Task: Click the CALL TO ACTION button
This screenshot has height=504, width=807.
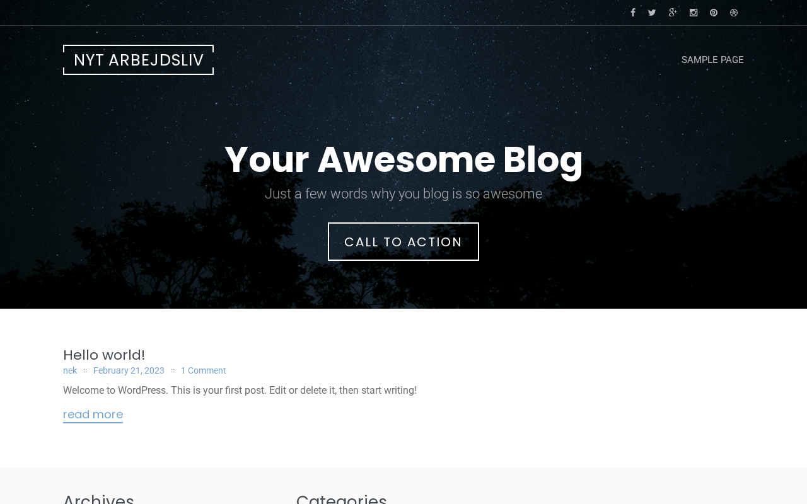Action: tap(403, 241)
